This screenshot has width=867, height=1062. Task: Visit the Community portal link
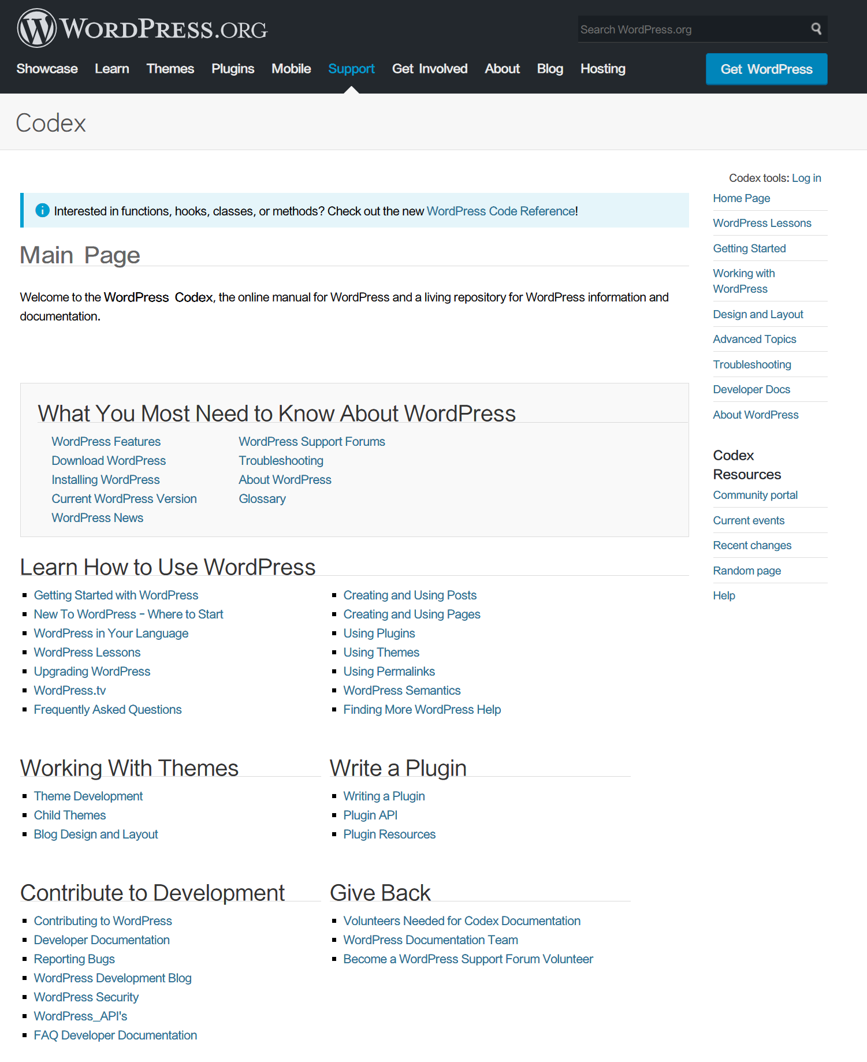tap(756, 495)
